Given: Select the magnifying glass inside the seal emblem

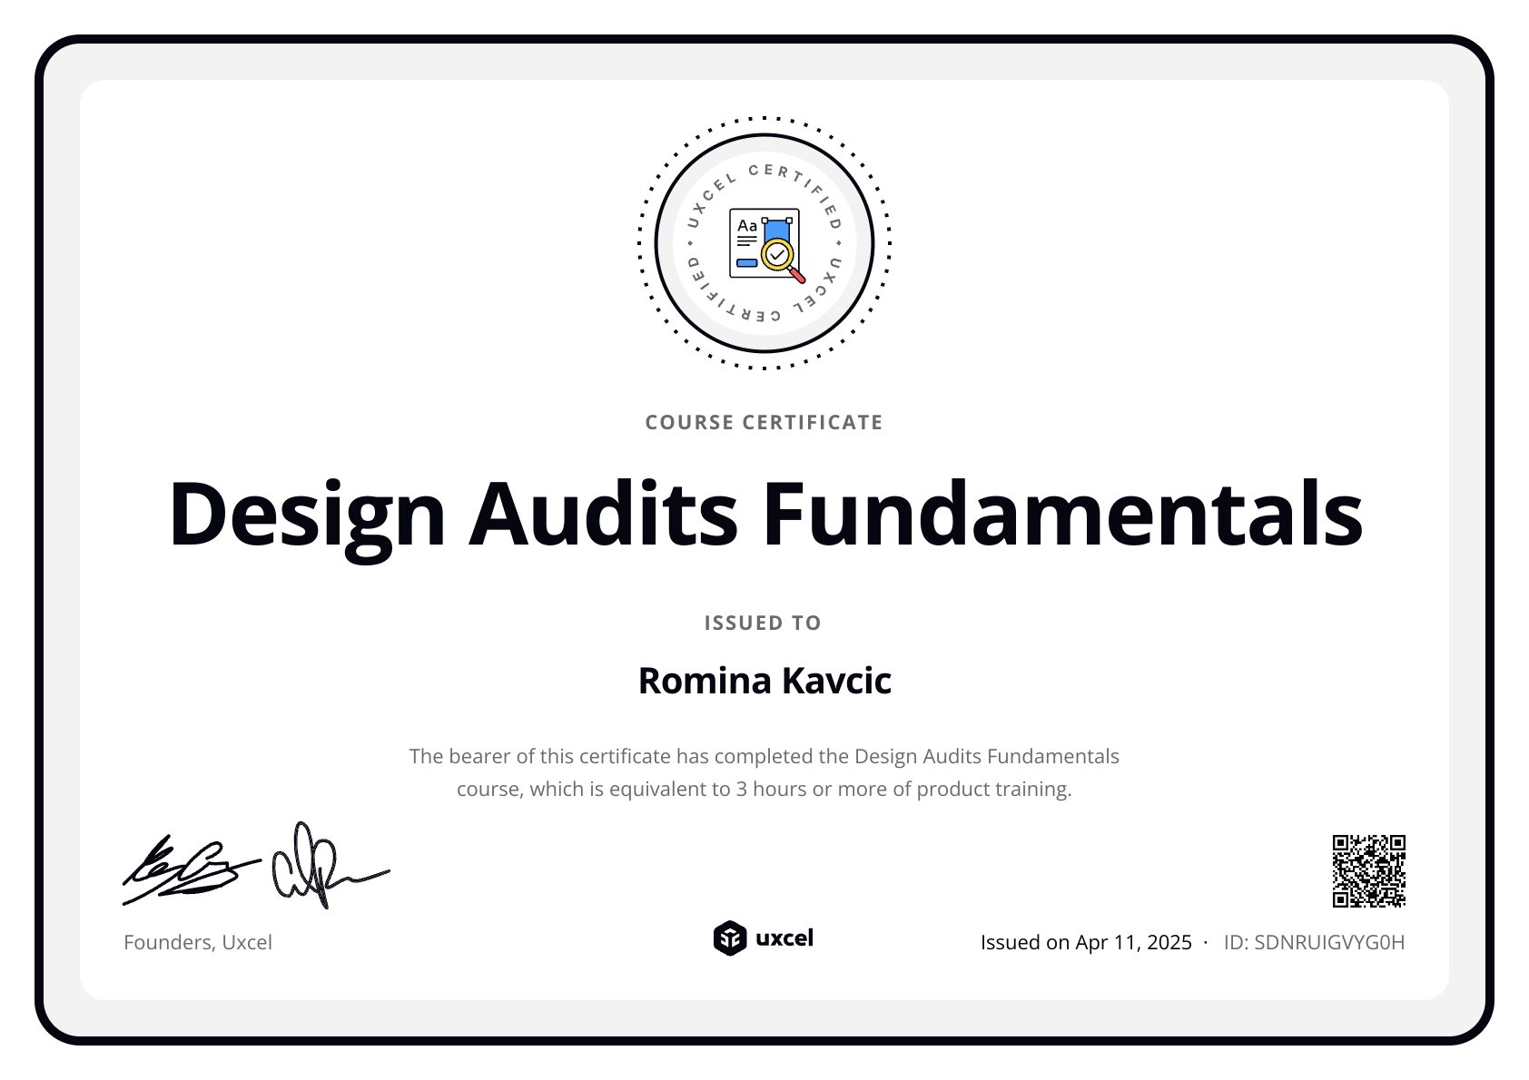Looking at the screenshot, I should click(779, 254).
